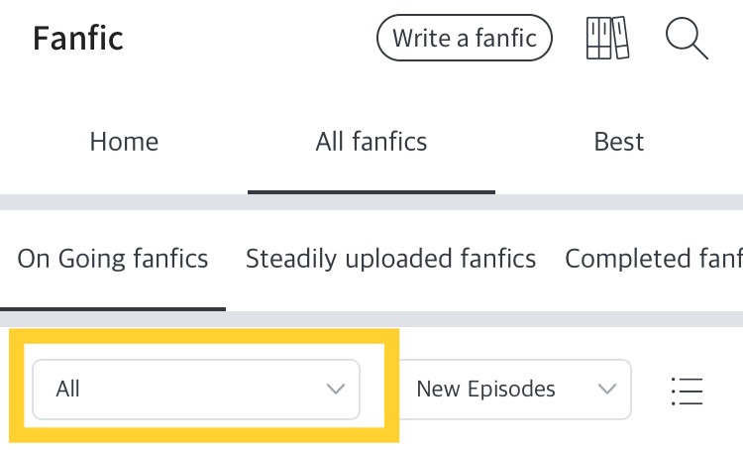Image resolution: width=743 pixels, height=450 pixels.
Task: Click the underline beneath All fanfics tab
Action: pos(371,192)
